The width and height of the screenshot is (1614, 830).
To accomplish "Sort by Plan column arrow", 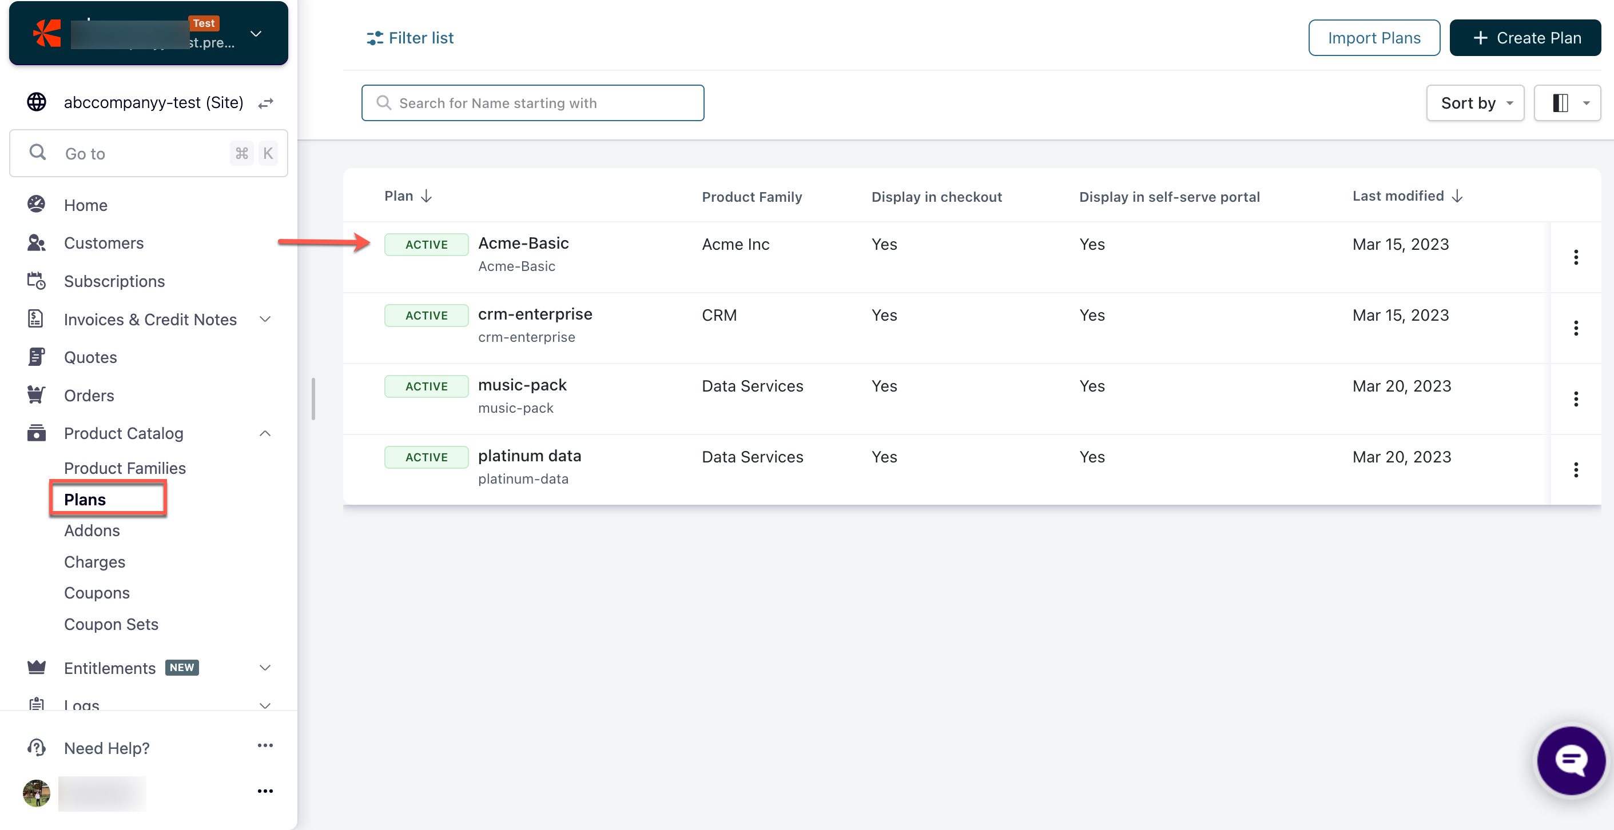I will pyautogui.click(x=427, y=196).
